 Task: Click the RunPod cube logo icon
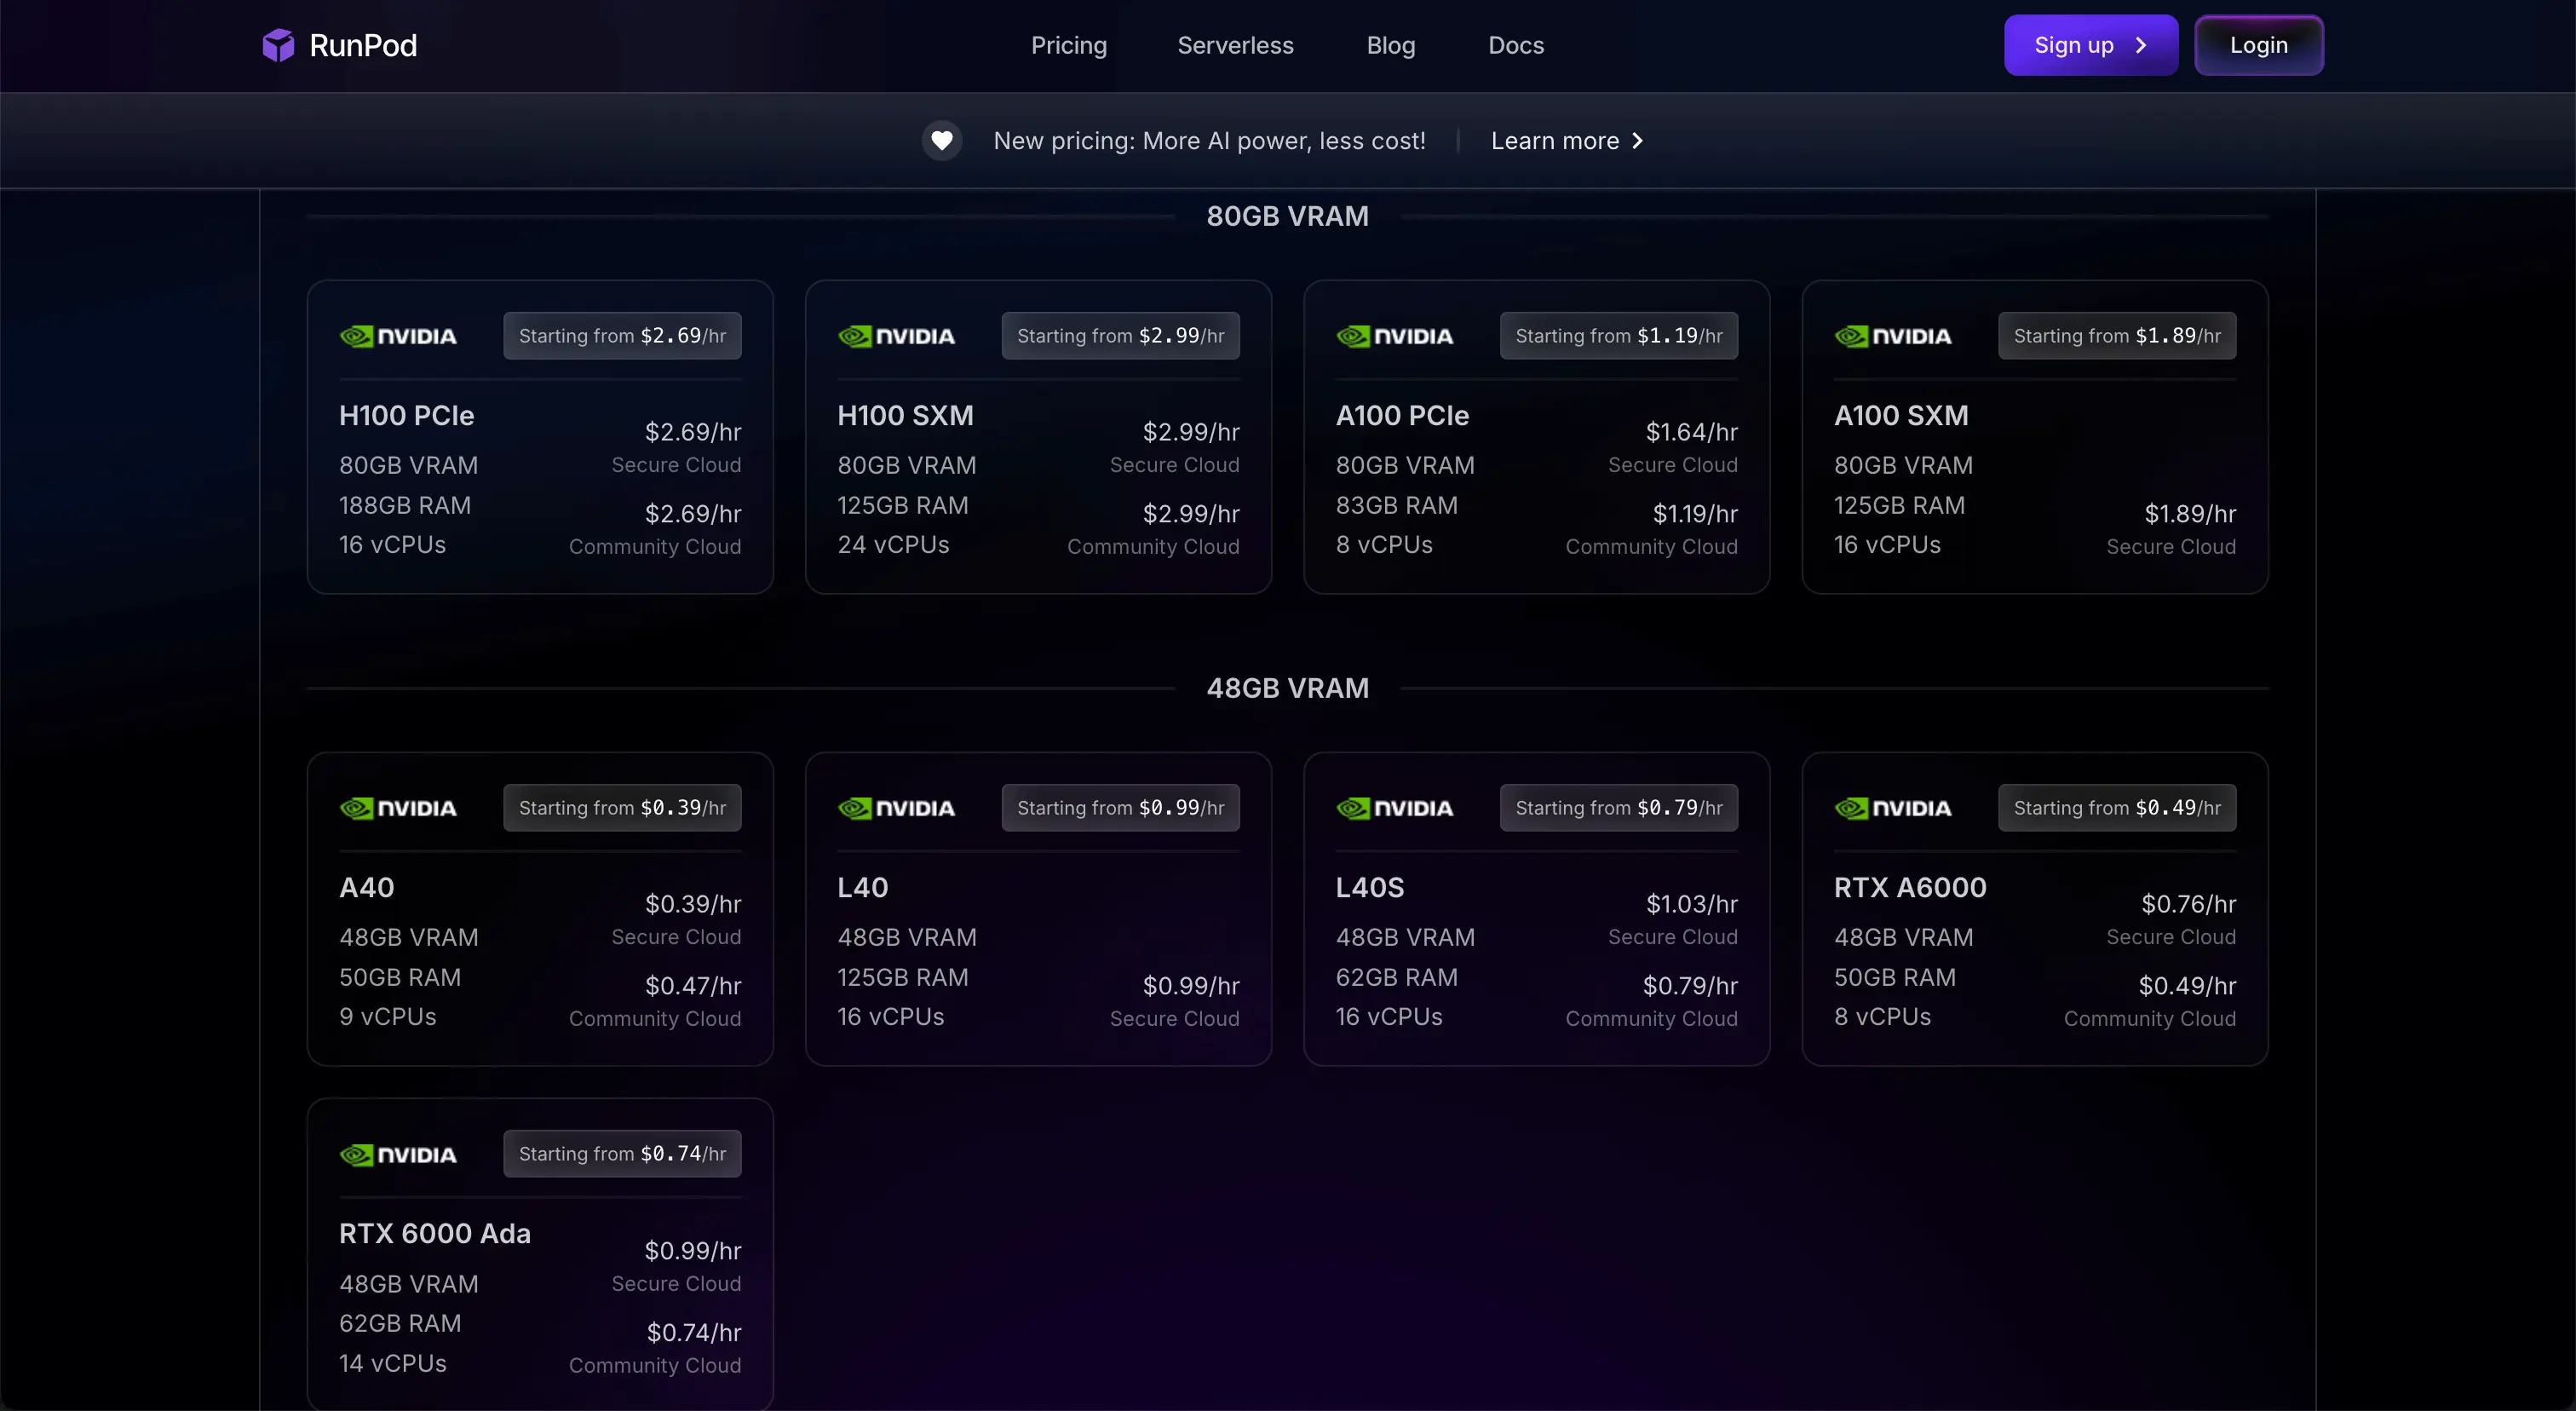coord(278,45)
